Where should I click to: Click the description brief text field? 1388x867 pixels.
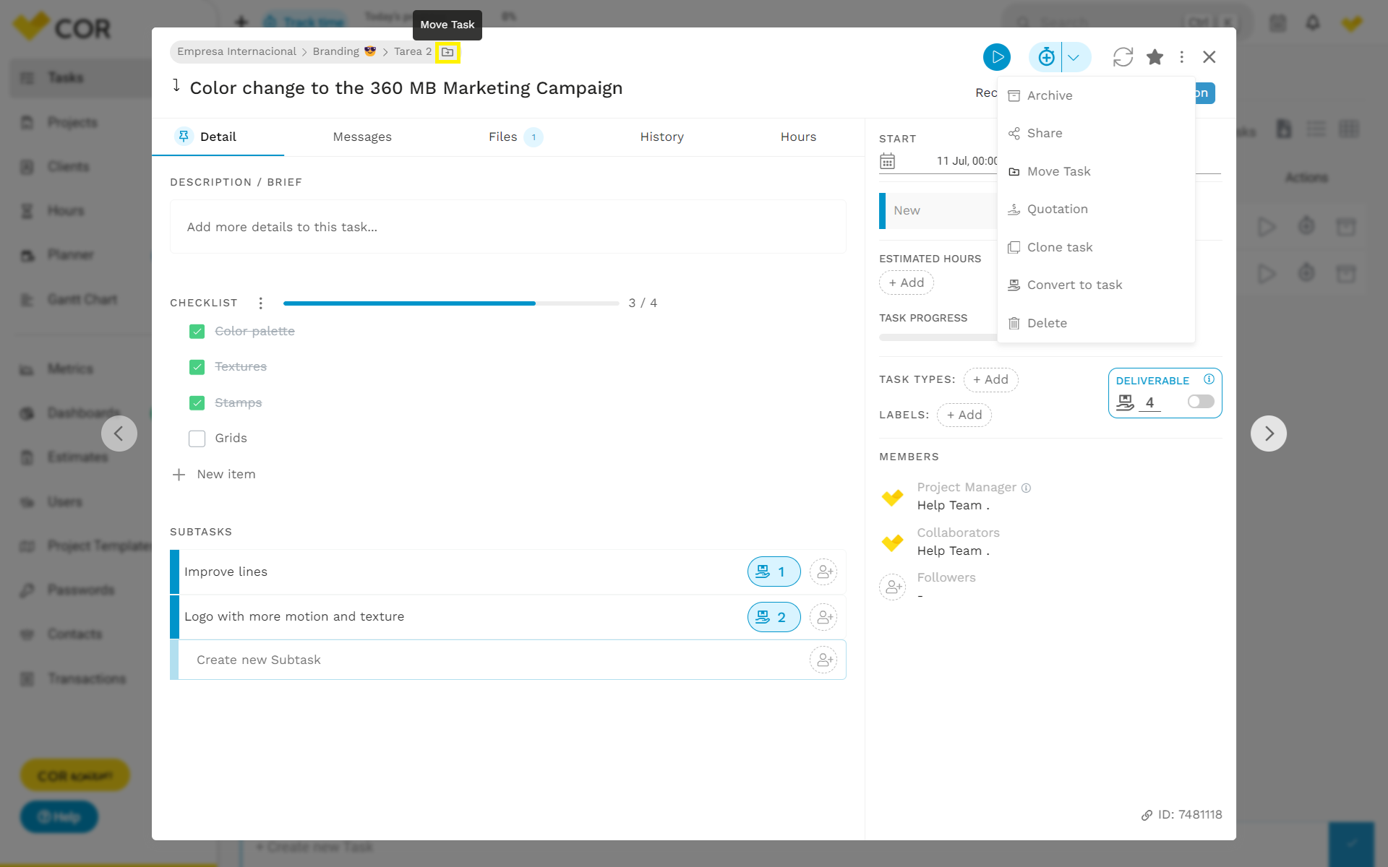[507, 227]
